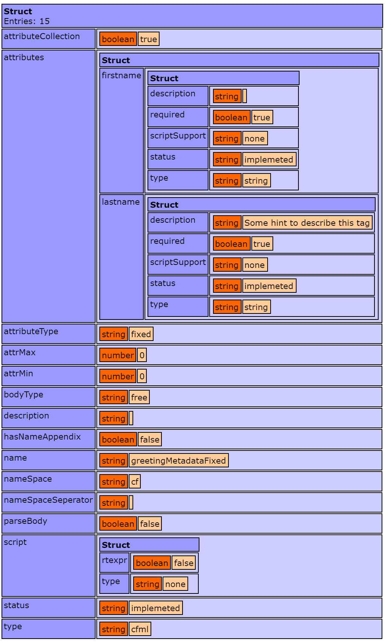Screen dimensions: 385x642
Task: Click the 'Some hint to describe this tag' value
Action: [307, 223]
